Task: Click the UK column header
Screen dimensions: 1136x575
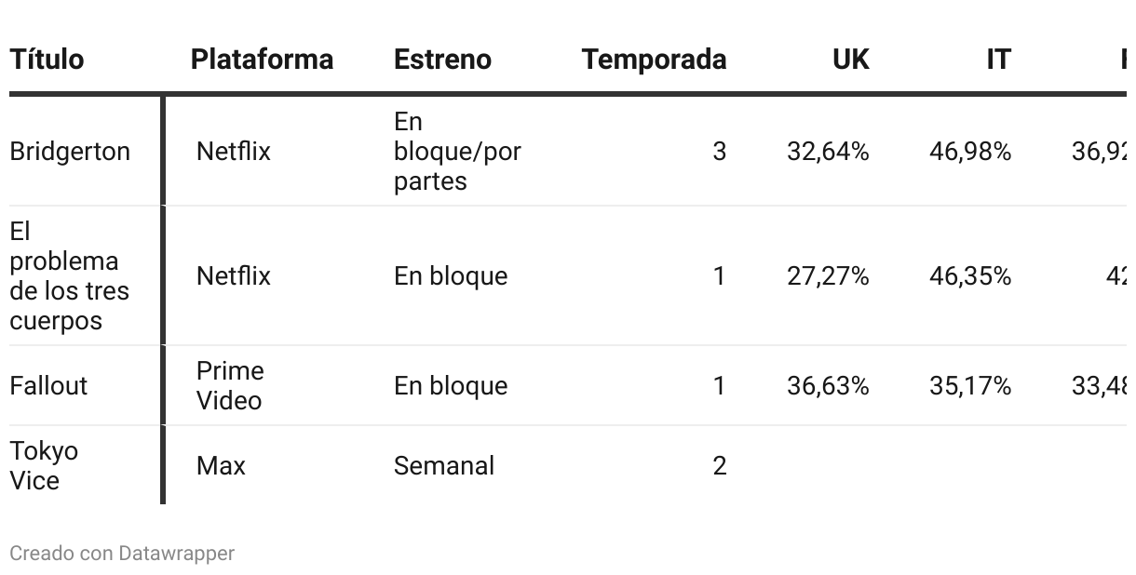Action: coord(850,60)
